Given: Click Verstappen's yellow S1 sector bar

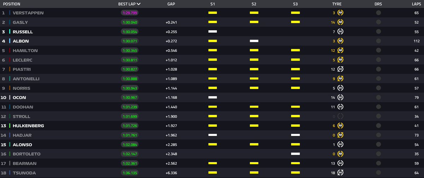Looking at the screenshot, I should tap(212, 13).
